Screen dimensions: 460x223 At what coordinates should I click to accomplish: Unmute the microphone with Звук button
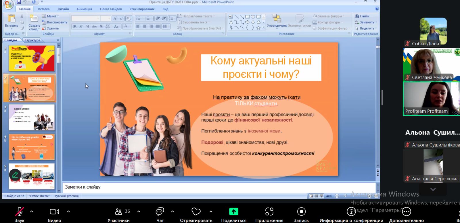(19, 212)
